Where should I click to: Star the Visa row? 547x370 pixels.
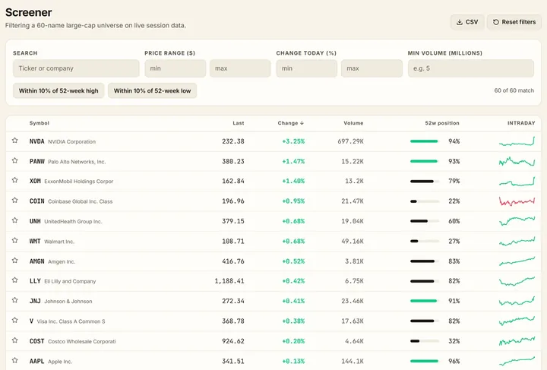tap(14, 321)
